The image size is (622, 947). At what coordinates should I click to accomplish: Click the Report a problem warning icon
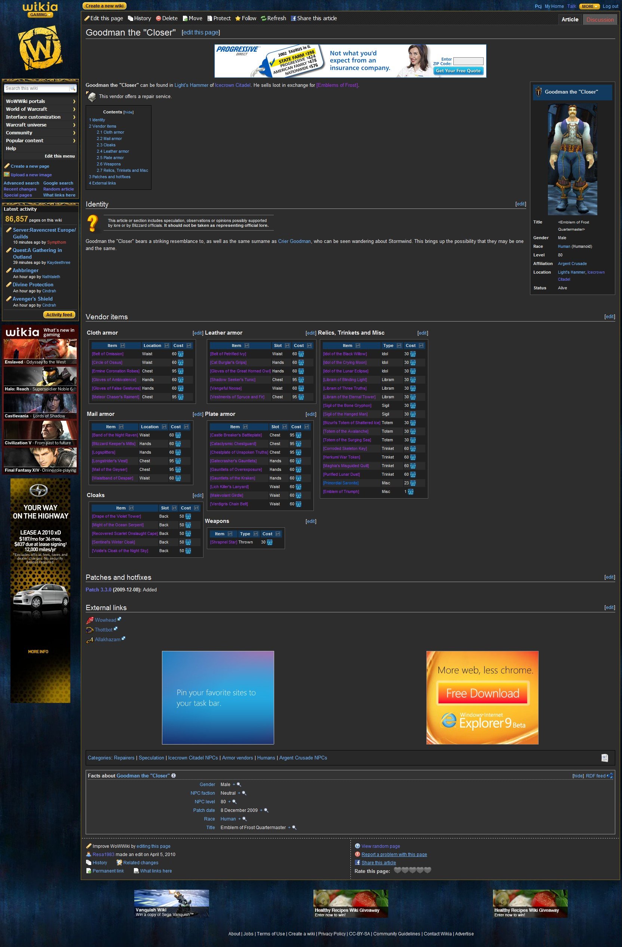357,854
